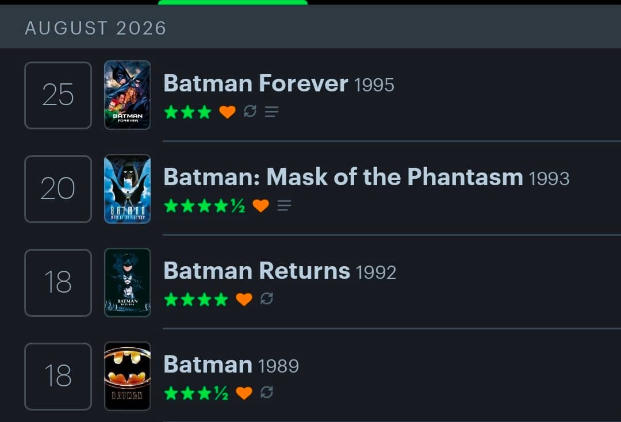
Task: Click the Batman 1989 poster thumbnail
Action: coord(127,377)
